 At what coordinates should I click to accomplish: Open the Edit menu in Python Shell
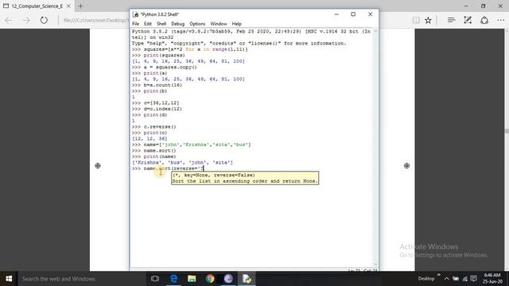[148, 24]
